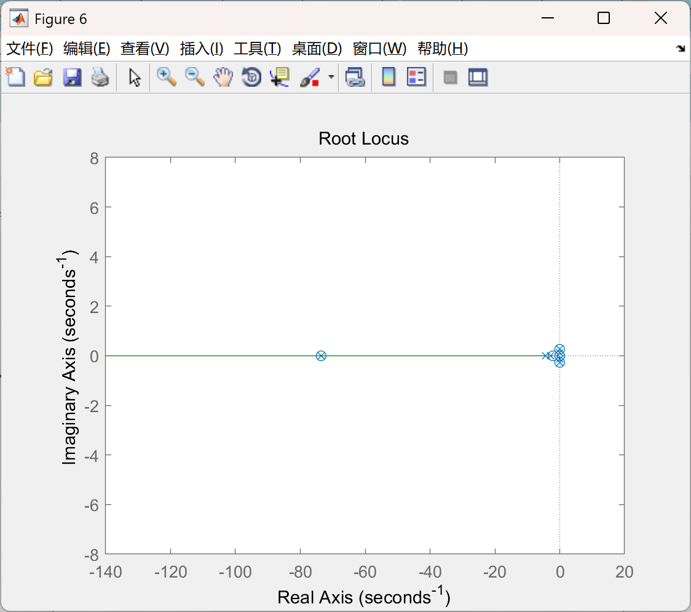Select the Data Cursor tool
The image size is (691, 612).
(280, 77)
